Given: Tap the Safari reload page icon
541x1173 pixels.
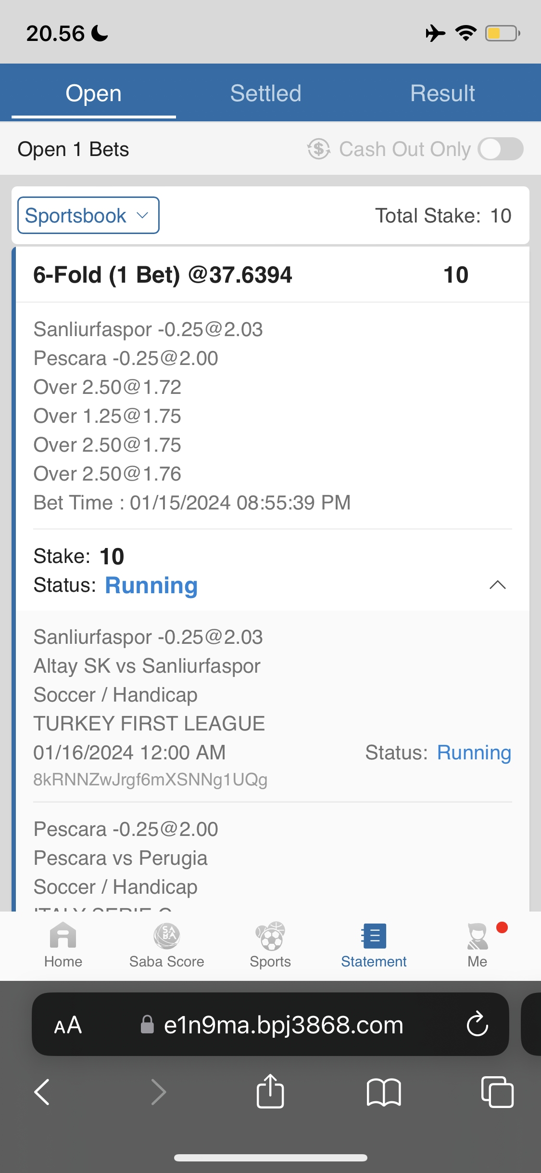Looking at the screenshot, I should point(477,1024).
